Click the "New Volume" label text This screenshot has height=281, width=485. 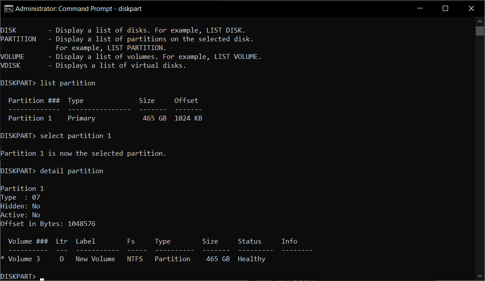[95, 259]
